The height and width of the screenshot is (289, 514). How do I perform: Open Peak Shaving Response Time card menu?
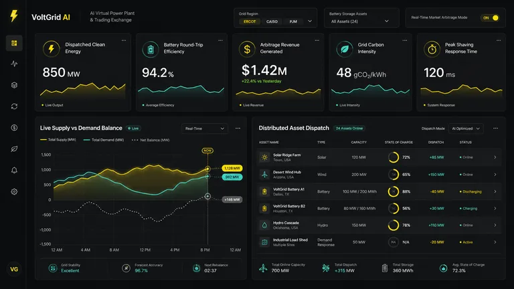point(498,40)
